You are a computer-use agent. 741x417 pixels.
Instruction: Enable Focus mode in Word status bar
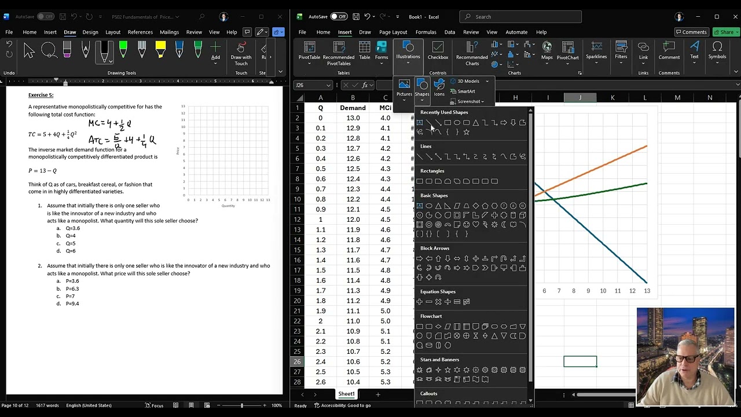pyautogui.click(x=154, y=405)
